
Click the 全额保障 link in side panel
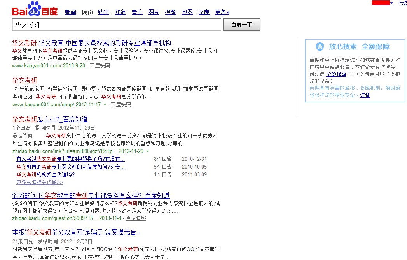point(336,74)
